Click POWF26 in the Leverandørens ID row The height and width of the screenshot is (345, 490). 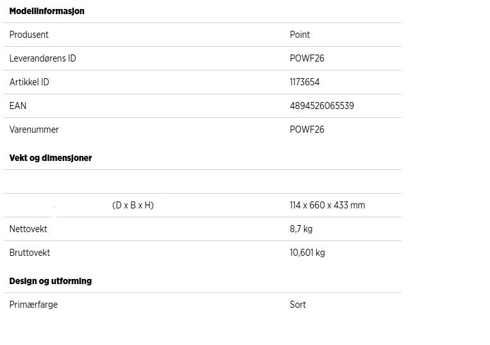(x=307, y=58)
